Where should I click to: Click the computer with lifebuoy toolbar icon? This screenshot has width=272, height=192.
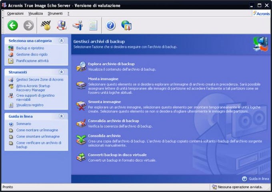coord(62,25)
